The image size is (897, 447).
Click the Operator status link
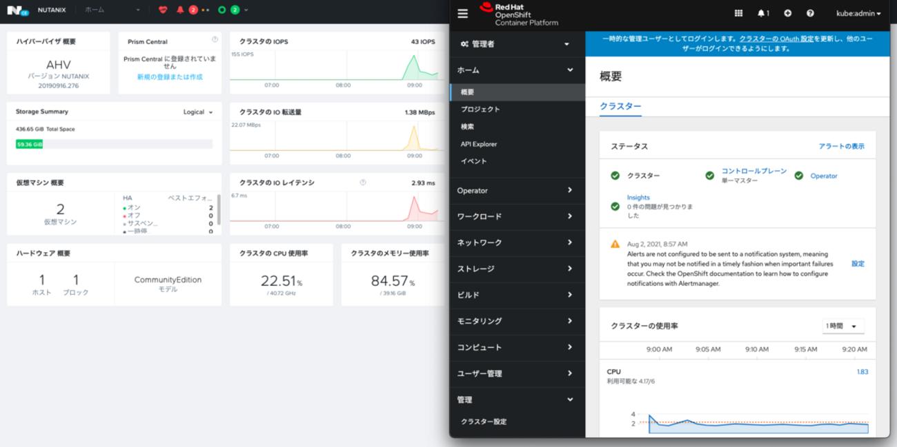click(824, 176)
